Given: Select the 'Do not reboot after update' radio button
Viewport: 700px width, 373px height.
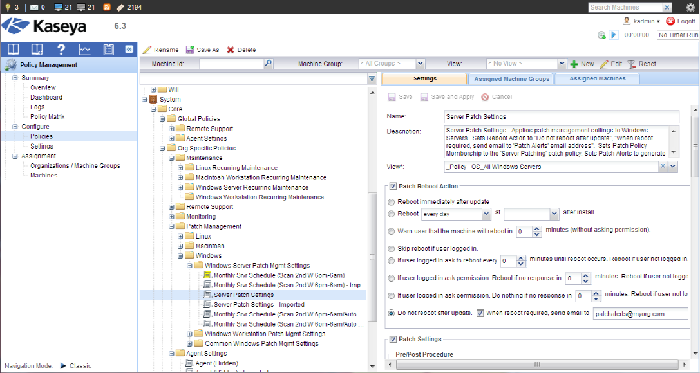Looking at the screenshot, I should (x=392, y=313).
